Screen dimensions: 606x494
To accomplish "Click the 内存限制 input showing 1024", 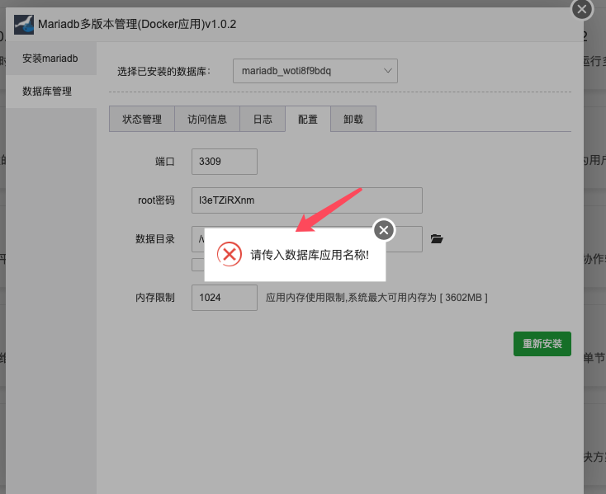I will (225, 298).
